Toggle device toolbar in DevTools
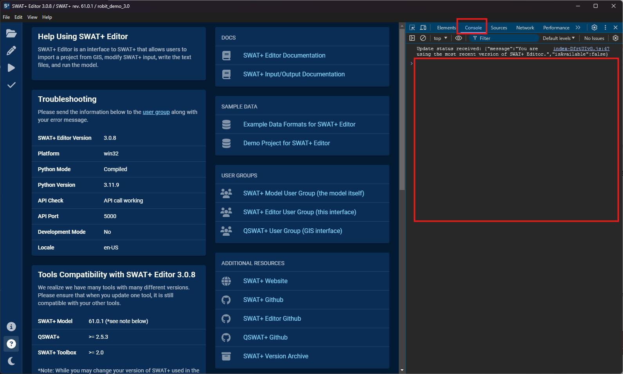This screenshot has width=623, height=374. (423, 27)
